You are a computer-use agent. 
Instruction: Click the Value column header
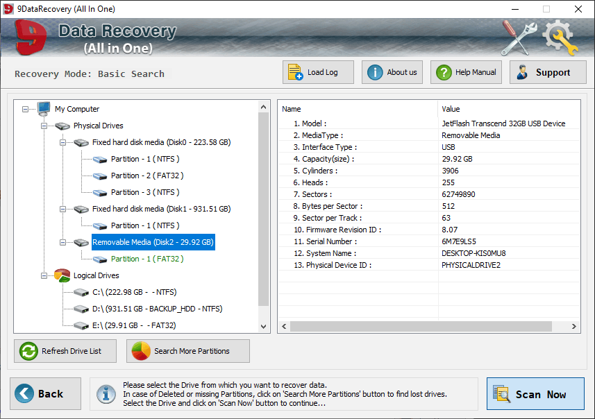[x=509, y=109]
